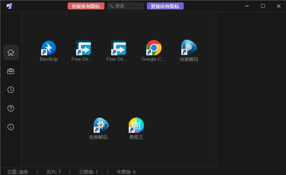Select the 完美解码 settings gear shortcut icon
Screen dimensions: 286x175
point(101,125)
